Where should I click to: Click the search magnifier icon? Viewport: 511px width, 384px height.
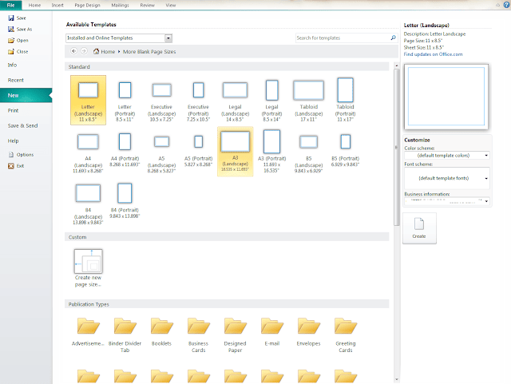[x=394, y=38]
